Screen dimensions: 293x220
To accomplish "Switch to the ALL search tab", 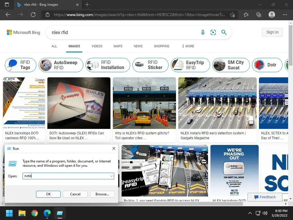I will [54, 46].
